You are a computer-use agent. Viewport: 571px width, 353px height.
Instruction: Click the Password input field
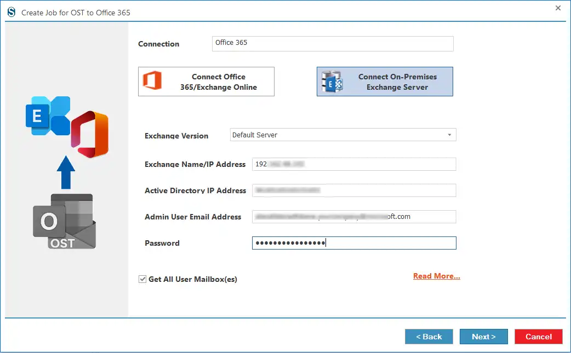(x=353, y=243)
